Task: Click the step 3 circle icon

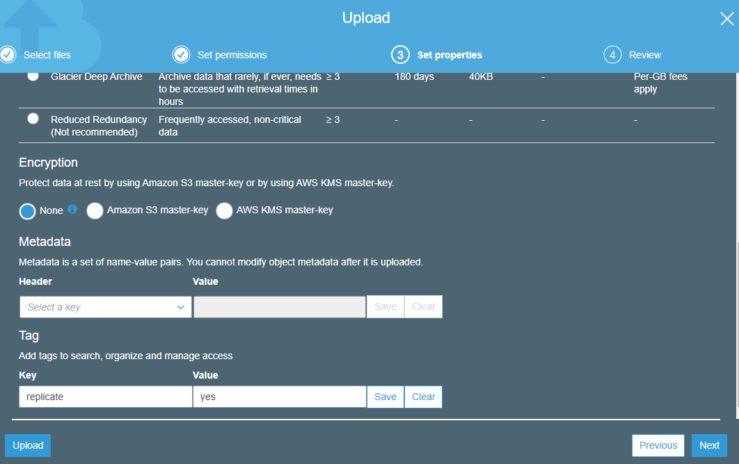Action: [x=400, y=55]
